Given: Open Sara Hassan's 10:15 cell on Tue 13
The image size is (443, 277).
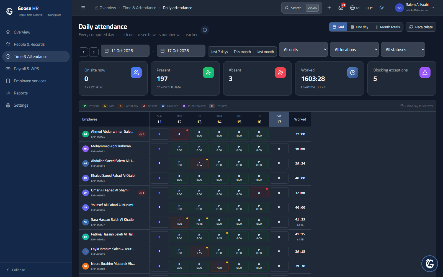Looking at the screenshot, I should coord(199,222).
